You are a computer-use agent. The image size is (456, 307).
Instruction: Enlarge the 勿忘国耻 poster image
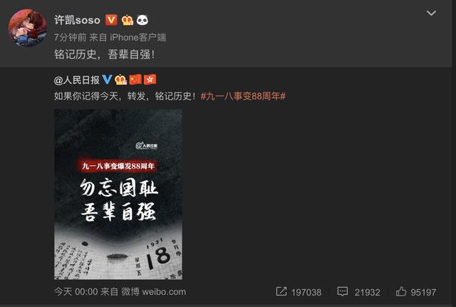pyautogui.click(x=118, y=194)
